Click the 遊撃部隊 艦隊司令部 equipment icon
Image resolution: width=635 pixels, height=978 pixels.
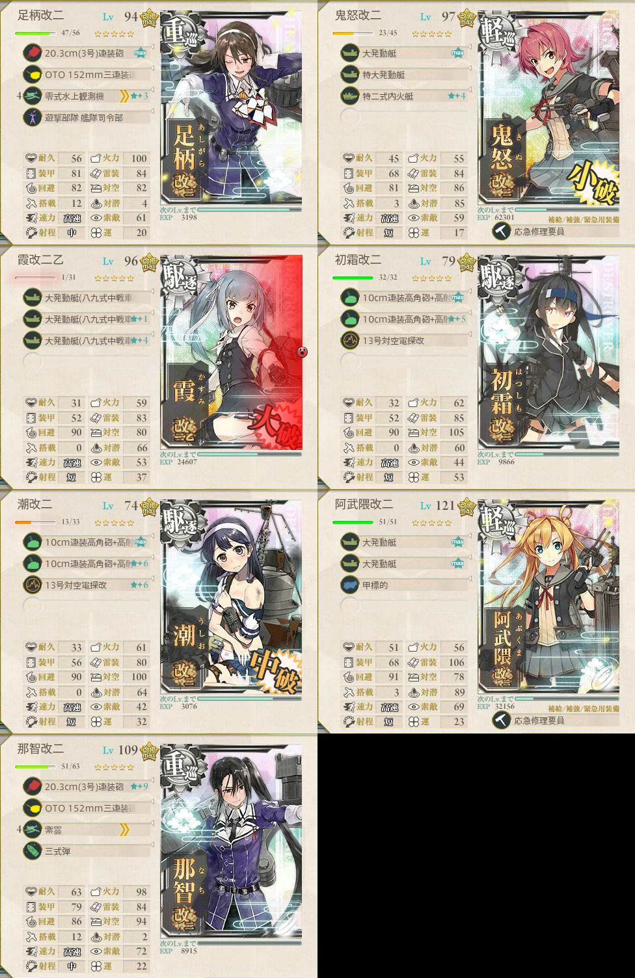click(33, 118)
